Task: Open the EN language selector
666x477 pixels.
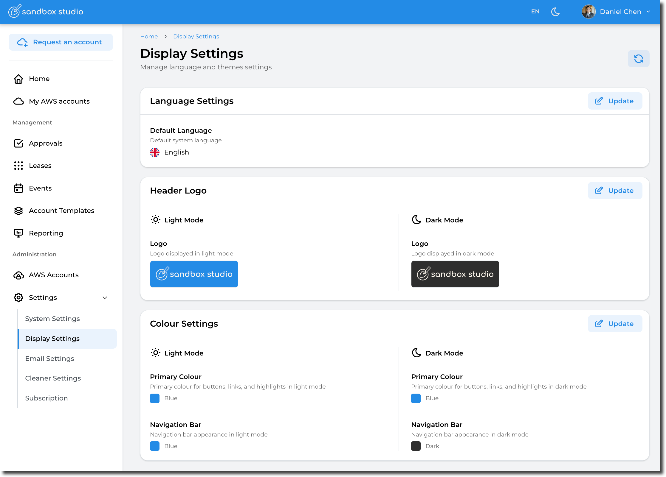Action: pos(535,12)
